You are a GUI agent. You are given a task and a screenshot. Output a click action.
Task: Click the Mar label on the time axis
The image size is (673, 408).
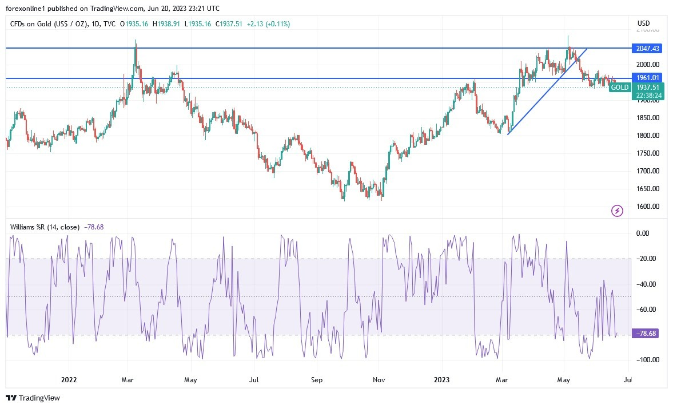[127, 379]
